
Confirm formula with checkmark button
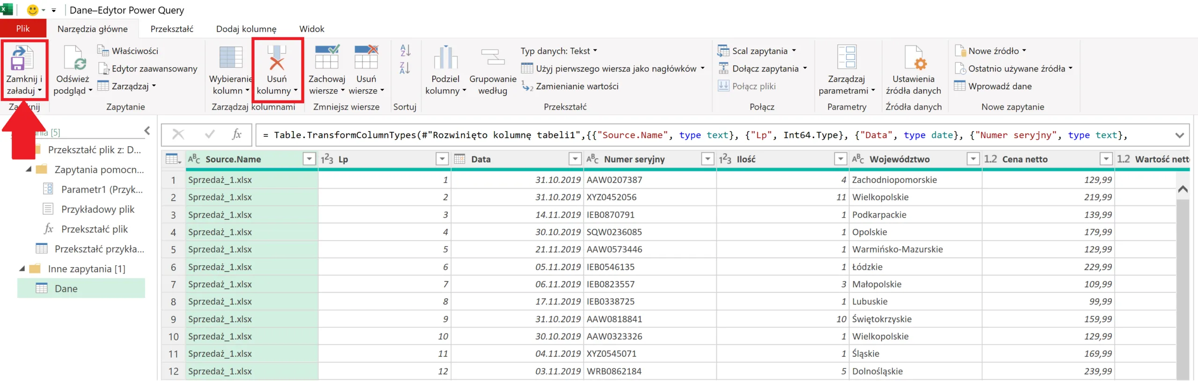[210, 135]
